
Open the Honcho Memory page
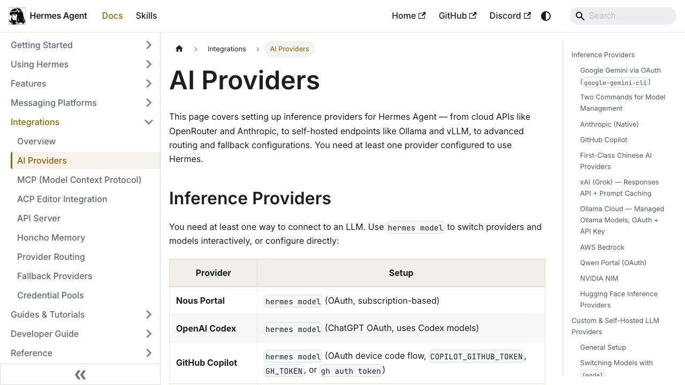click(x=51, y=237)
